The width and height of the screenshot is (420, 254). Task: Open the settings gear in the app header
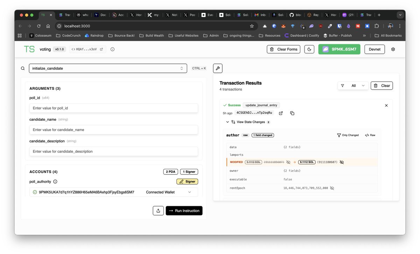point(393,49)
